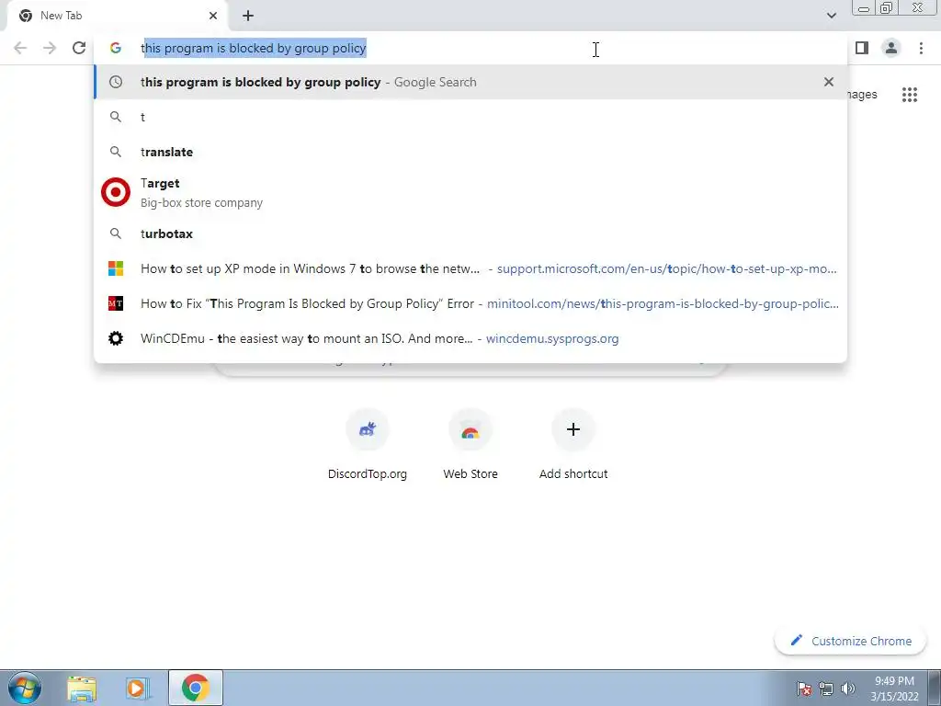Screen dimensions: 941x706
Task: Open the Action Center flag icon
Action: coord(803,688)
